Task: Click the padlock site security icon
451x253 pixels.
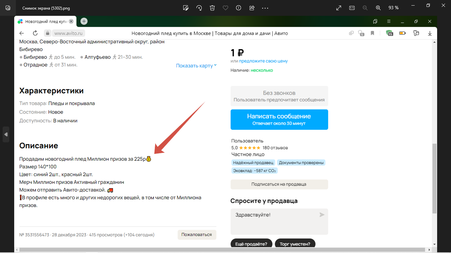Action: (x=48, y=33)
